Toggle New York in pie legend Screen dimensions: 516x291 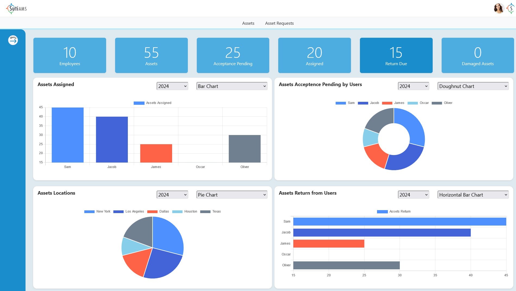click(97, 211)
